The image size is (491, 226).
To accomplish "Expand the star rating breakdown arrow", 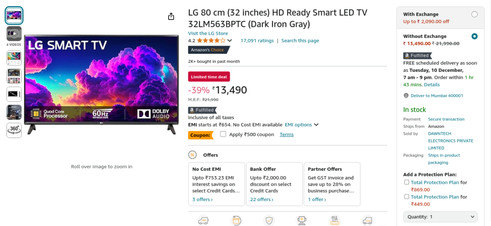I will pos(230,40).
